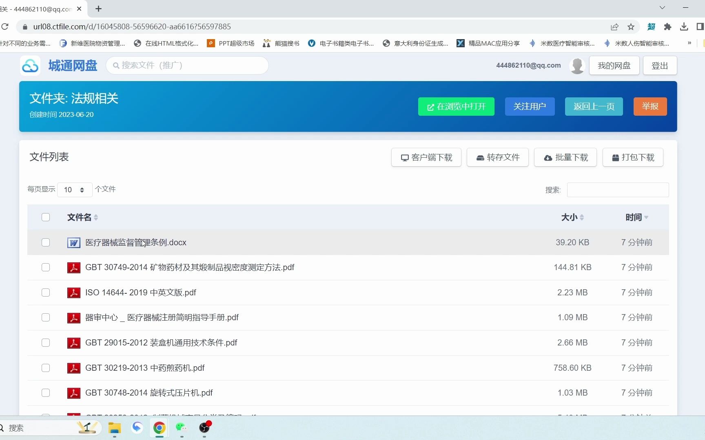Image resolution: width=705 pixels, height=440 pixels.
Task: Check the box for 器审中心 医疗器械注册简明指导手册.pdf
Action: pos(46,317)
